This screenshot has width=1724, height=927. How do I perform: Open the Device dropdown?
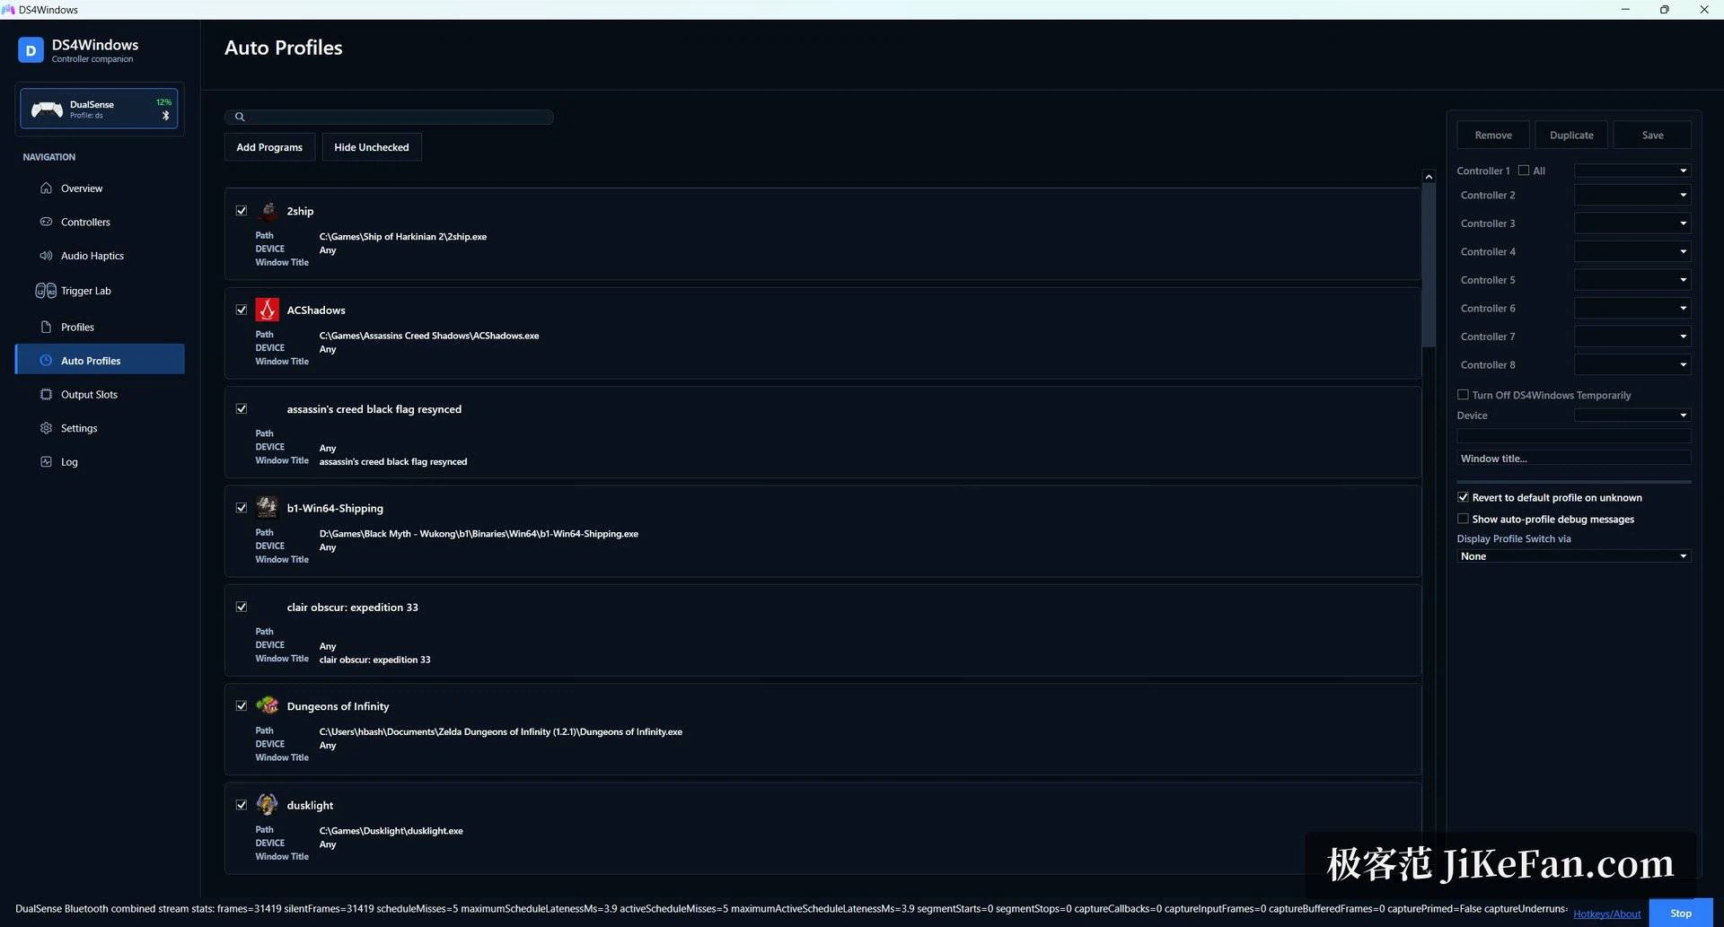click(x=1632, y=415)
